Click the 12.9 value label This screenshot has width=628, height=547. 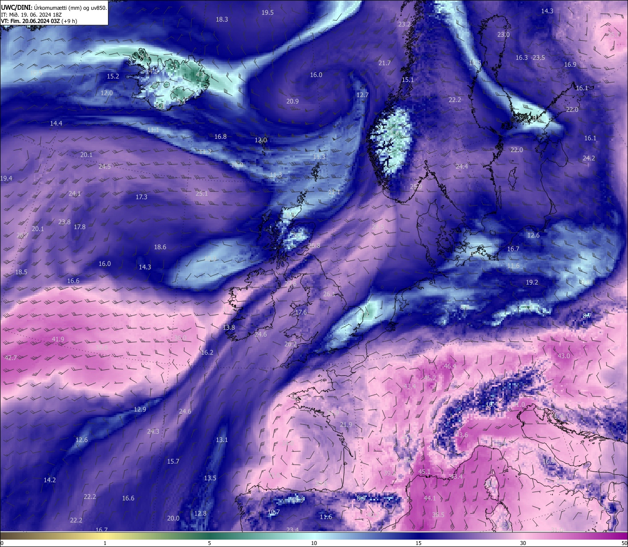tap(140, 410)
